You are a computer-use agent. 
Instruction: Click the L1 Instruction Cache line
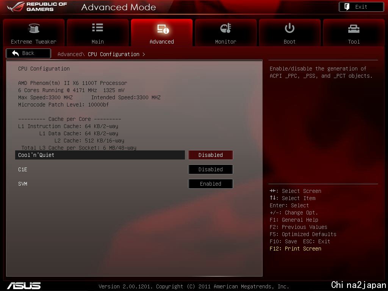tap(68, 126)
